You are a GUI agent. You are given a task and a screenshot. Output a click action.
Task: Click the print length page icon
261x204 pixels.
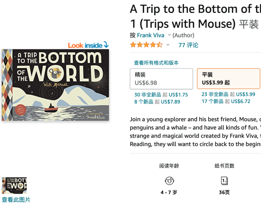224,181
